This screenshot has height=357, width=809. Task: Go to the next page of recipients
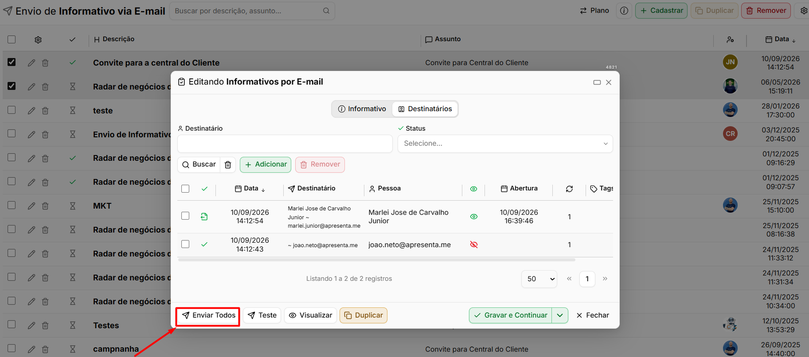click(x=605, y=279)
